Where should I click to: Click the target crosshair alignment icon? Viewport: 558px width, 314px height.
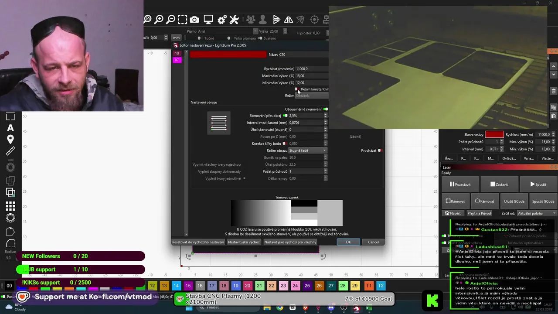click(x=314, y=19)
